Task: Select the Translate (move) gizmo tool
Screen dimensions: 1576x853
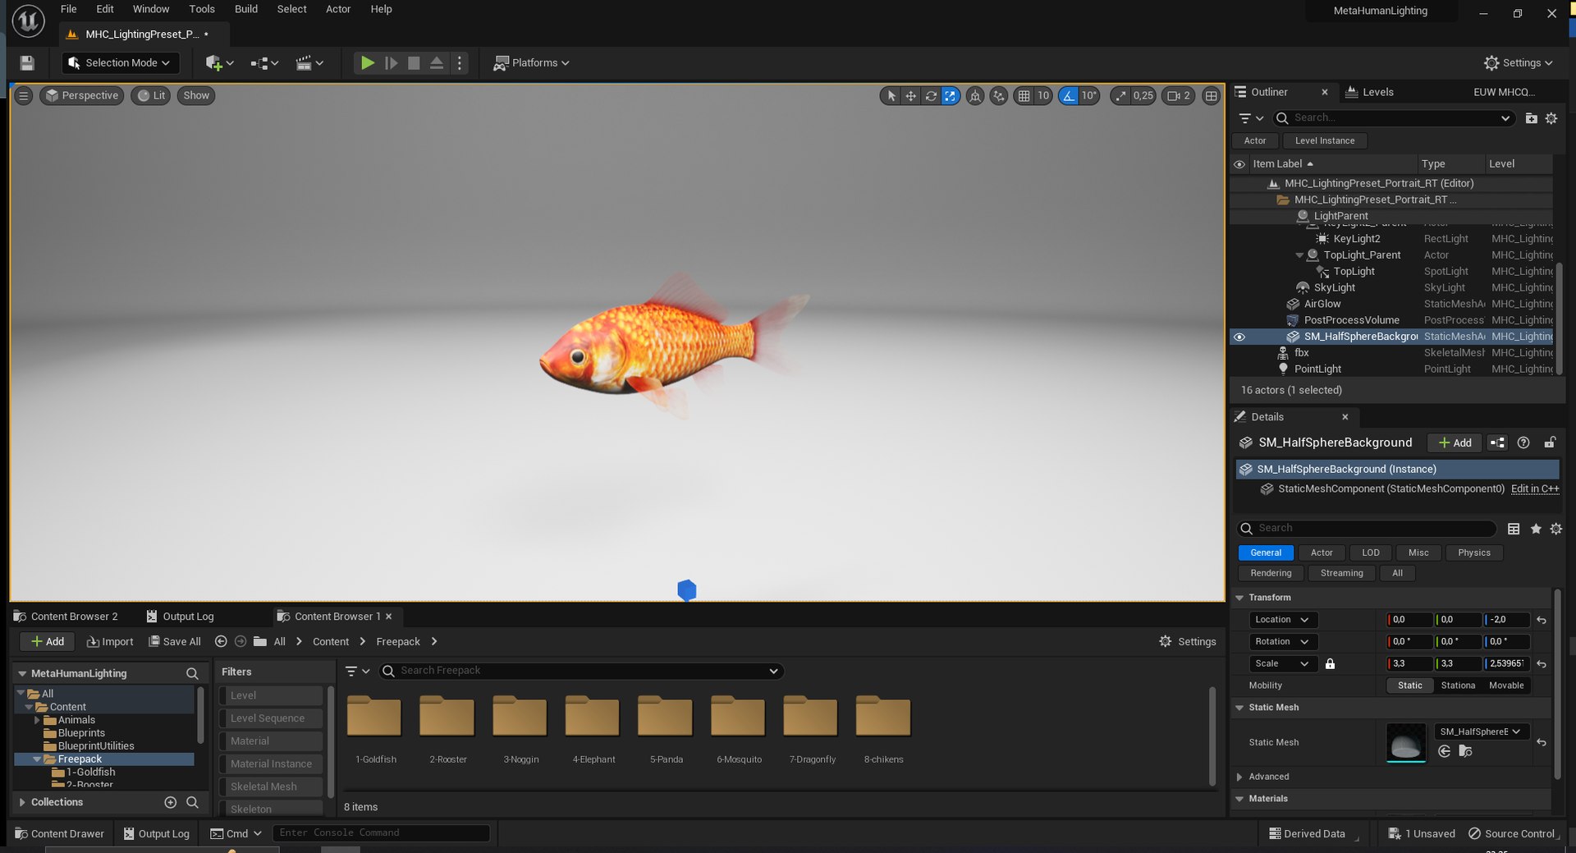Action: point(910,96)
